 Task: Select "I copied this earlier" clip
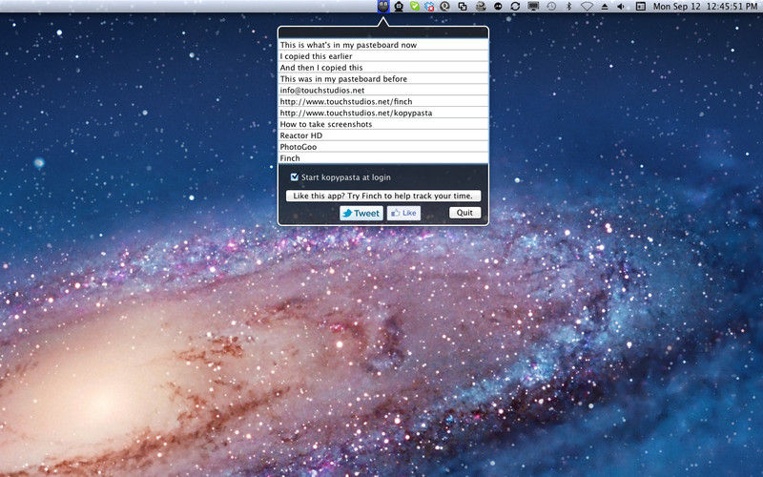(x=383, y=56)
